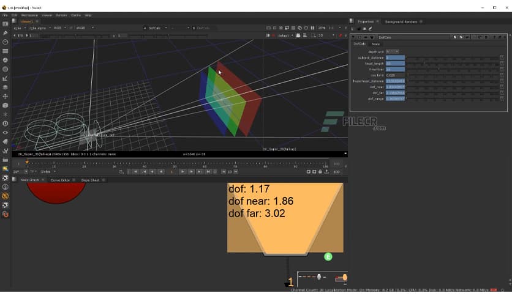Collapse the DofCalc properties panel arrow
This screenshot has height=296, width=512.
tap(353, 37)
